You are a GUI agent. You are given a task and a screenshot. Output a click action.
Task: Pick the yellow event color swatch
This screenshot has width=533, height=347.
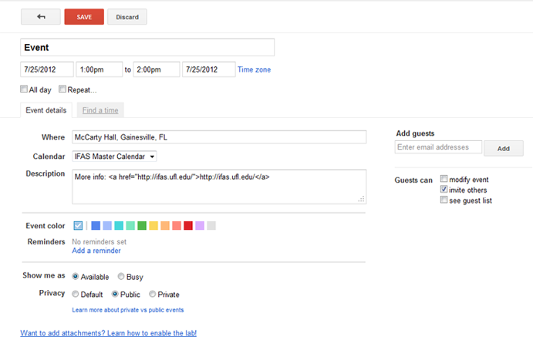pos(153,225)
